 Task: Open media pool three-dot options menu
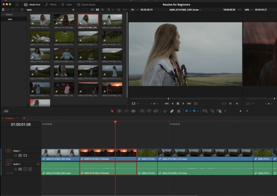click(x=125, y=10)
